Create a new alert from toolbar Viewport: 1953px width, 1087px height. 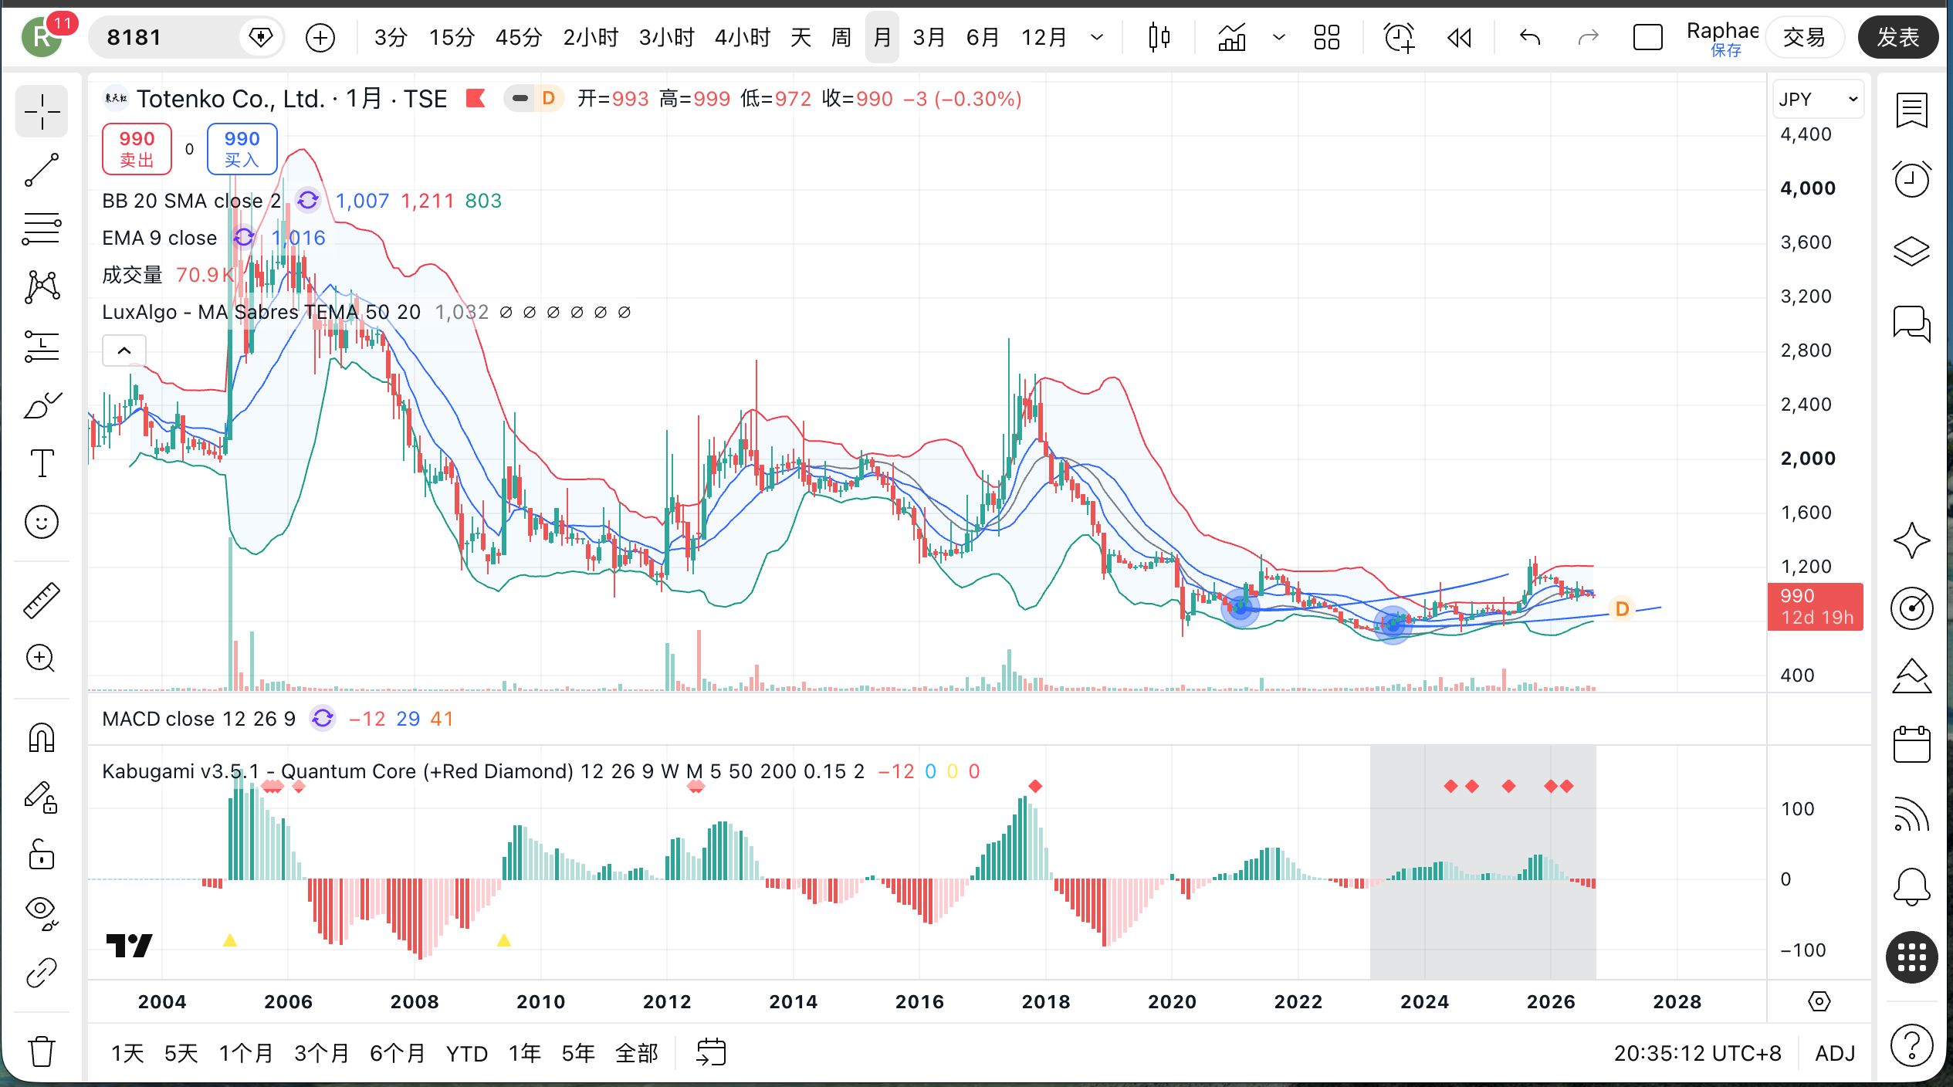pyautogui.click(x=1399, y=37)
